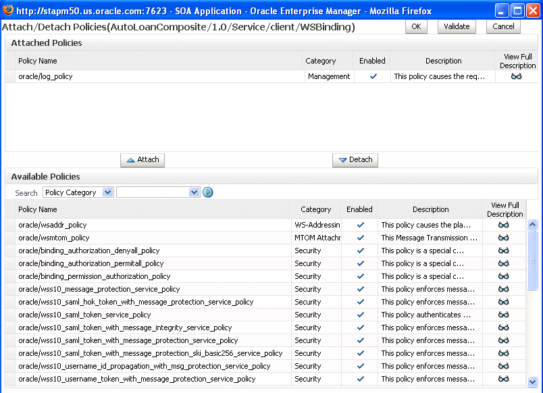Click the Validate button
The image size is (543, 393).
pos(457,26)
